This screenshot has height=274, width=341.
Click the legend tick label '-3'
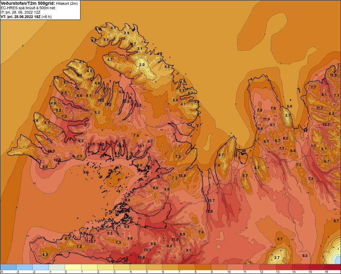click(18, 272)
